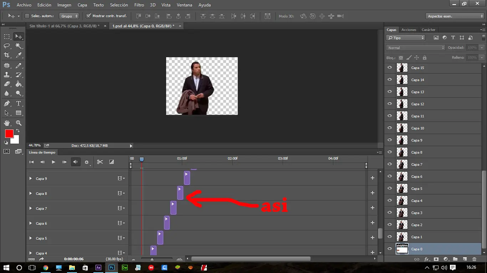Open the Imagen menu
The image size is (487, 273).
point(64,5)
